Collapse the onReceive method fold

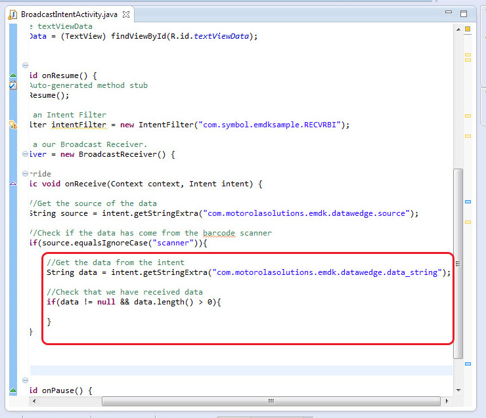point(25,174)
